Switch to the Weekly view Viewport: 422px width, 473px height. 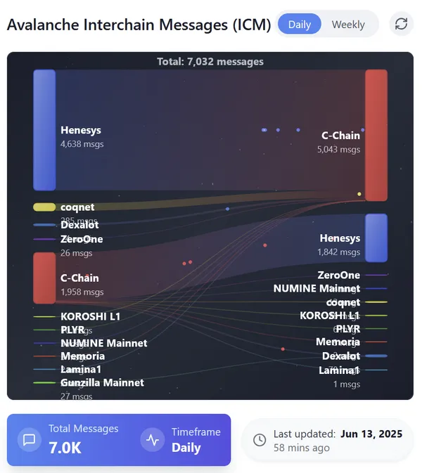[348, 24]
